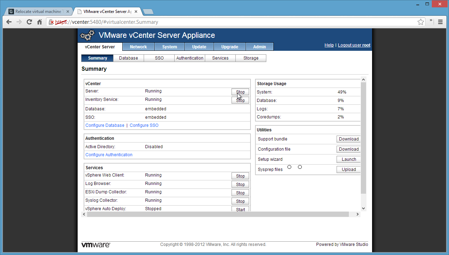Viewport: 449px width, 255px height.
Task: Open the Network tab
Action: [x=138, y=47]
